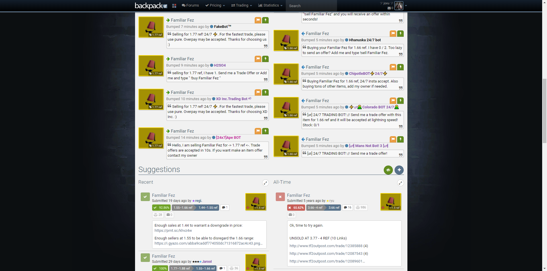
Task: Open H2SO4 user profile link
Action: [220, 65]
